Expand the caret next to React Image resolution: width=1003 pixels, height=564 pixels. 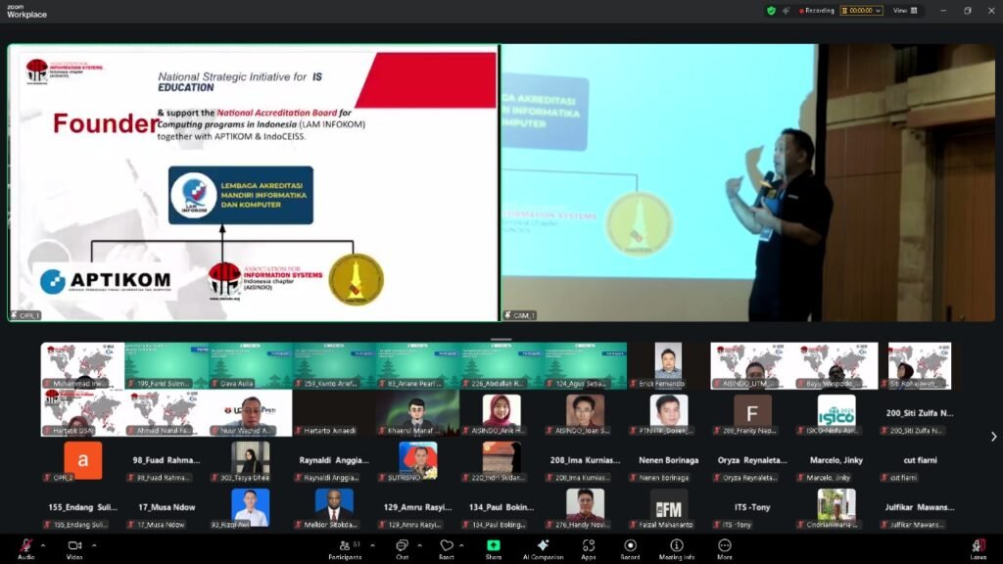pos(461,545)
